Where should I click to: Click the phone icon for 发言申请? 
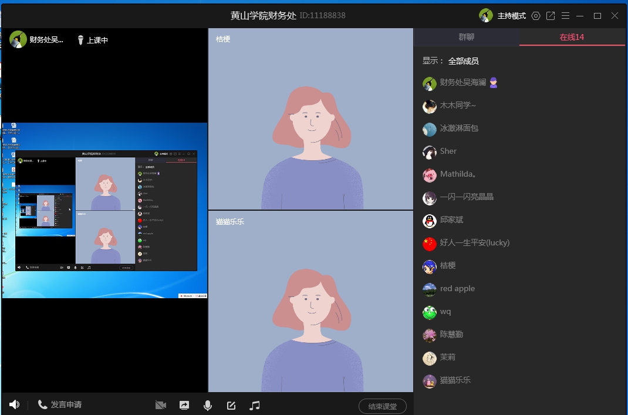point(42,404)
